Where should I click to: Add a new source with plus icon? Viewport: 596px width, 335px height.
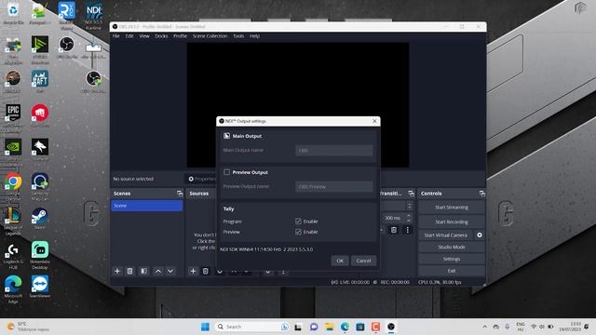coord(193,271)
